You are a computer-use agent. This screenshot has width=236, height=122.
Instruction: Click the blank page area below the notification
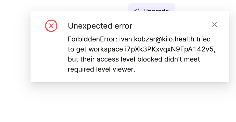click(129, 103)
